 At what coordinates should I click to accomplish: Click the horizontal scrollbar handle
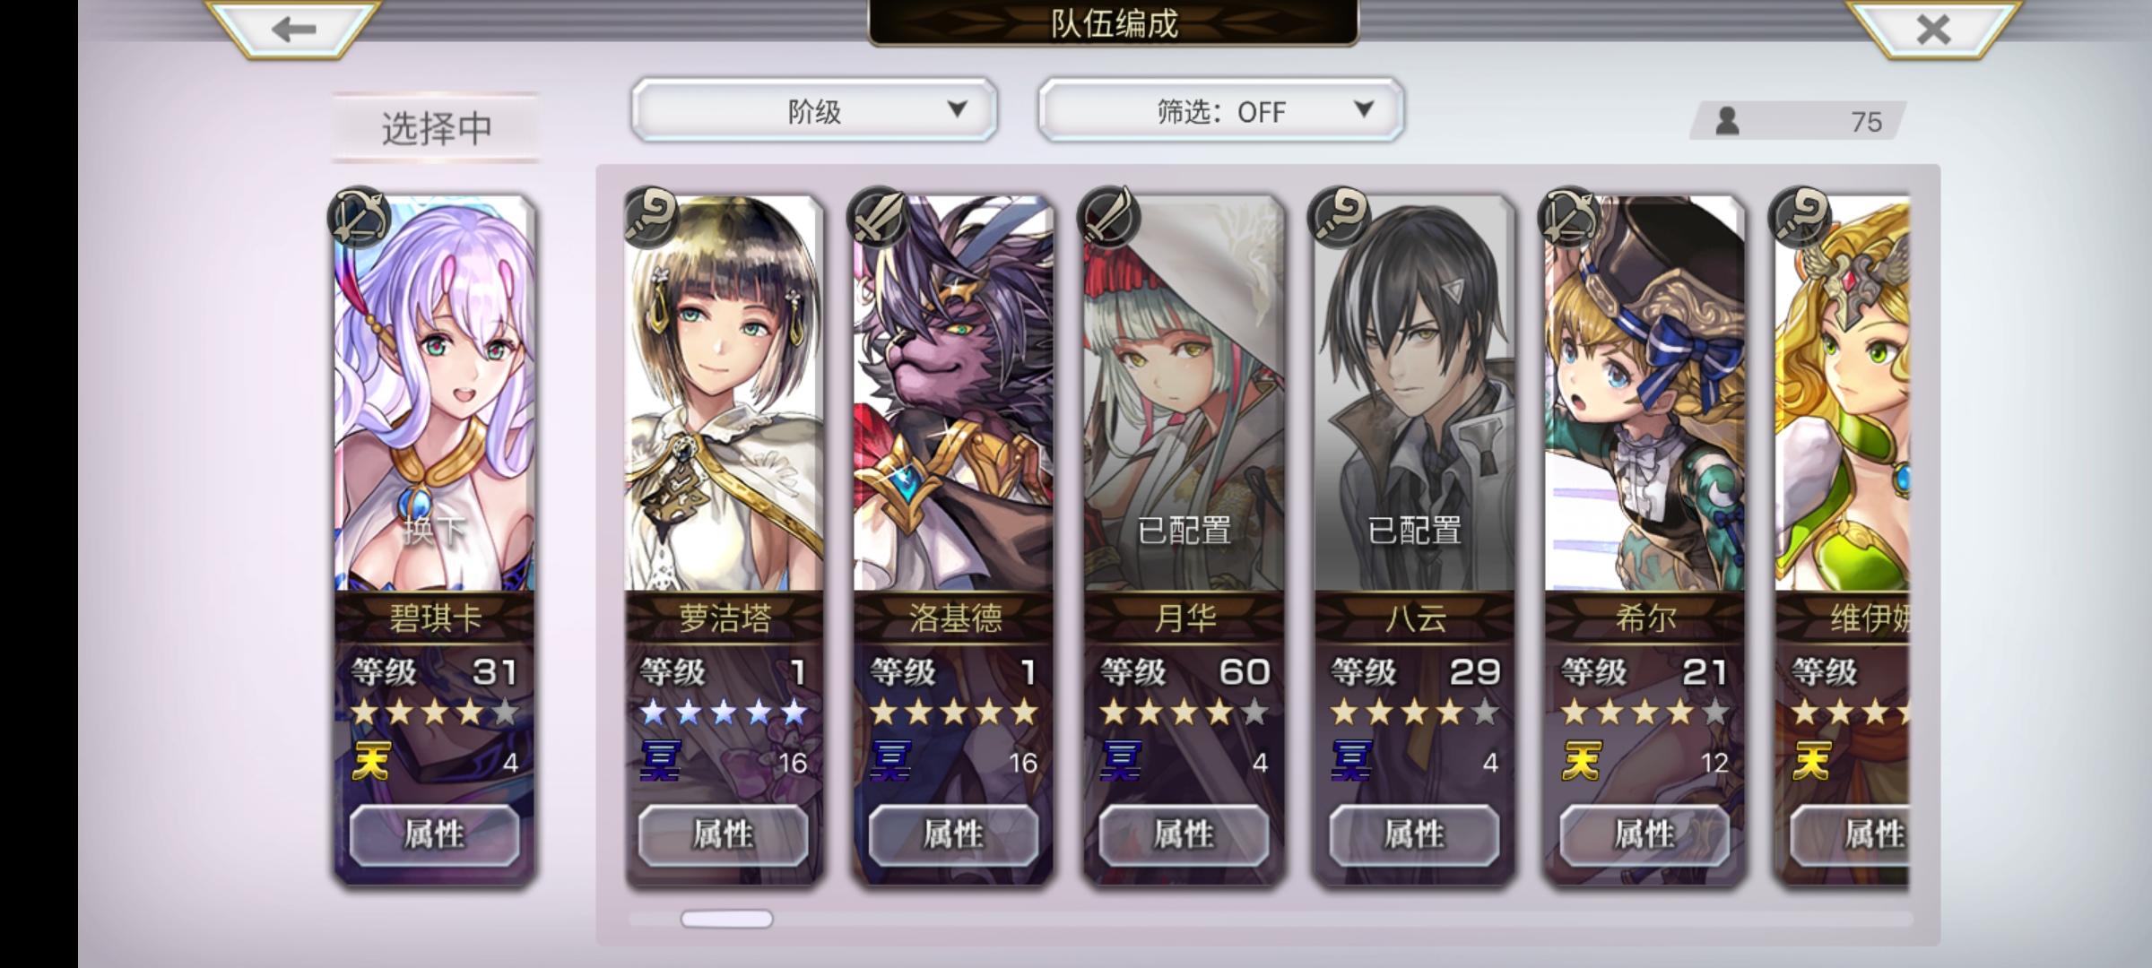726,919
